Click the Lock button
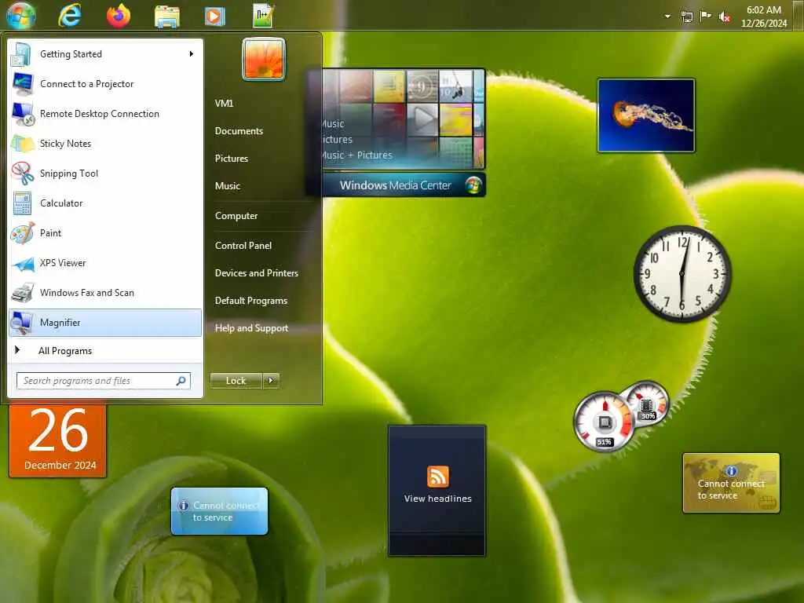Viewport: 804px width, 603px height. pyautogui.click(x=236, y=381)
